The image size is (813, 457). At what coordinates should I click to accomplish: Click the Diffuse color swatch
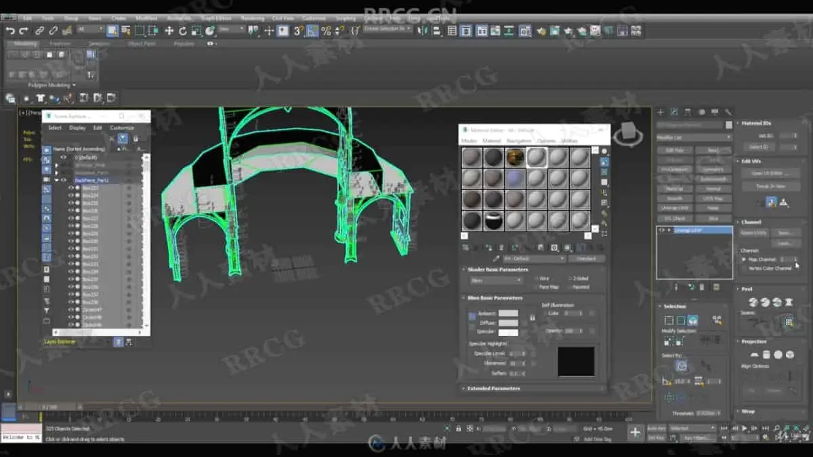click(x=508, y=323)
